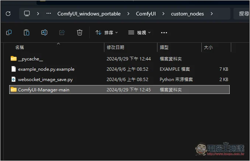
Task: Sort by 名稱 column header
Action: (20, 48)
